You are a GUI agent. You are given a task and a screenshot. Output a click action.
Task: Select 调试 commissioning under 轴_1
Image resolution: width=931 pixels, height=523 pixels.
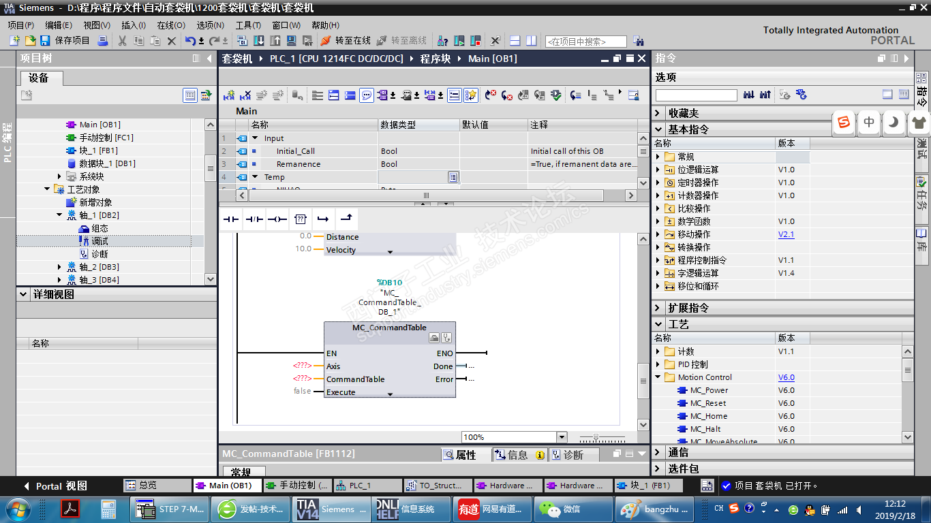coord(100,241)
